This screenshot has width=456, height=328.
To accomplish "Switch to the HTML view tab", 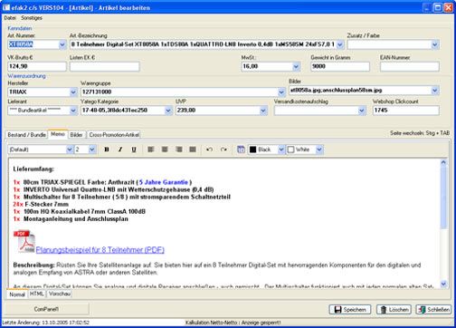I will click(37, 294).
